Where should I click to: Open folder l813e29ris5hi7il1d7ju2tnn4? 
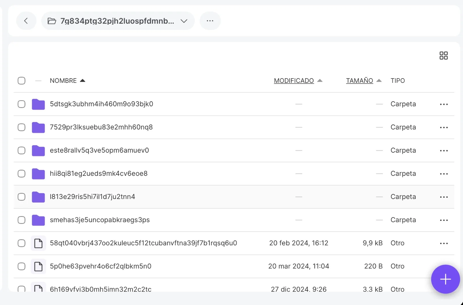92,197
